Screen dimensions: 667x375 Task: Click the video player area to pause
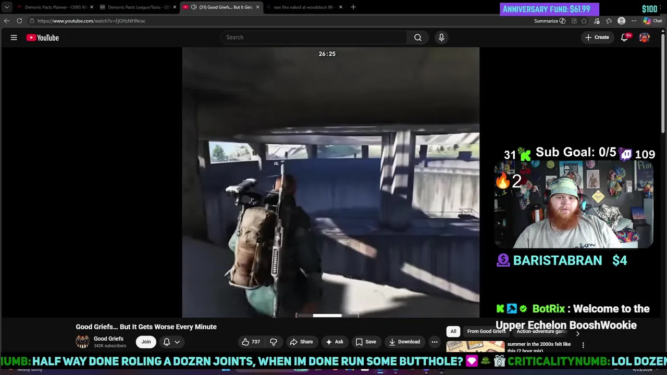click(x=330, y=182)
